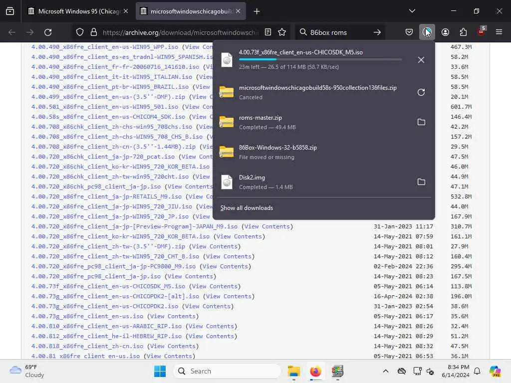Close the Microsoft Windows 95 tab
511x383 pixels.
tap(126, 11)
